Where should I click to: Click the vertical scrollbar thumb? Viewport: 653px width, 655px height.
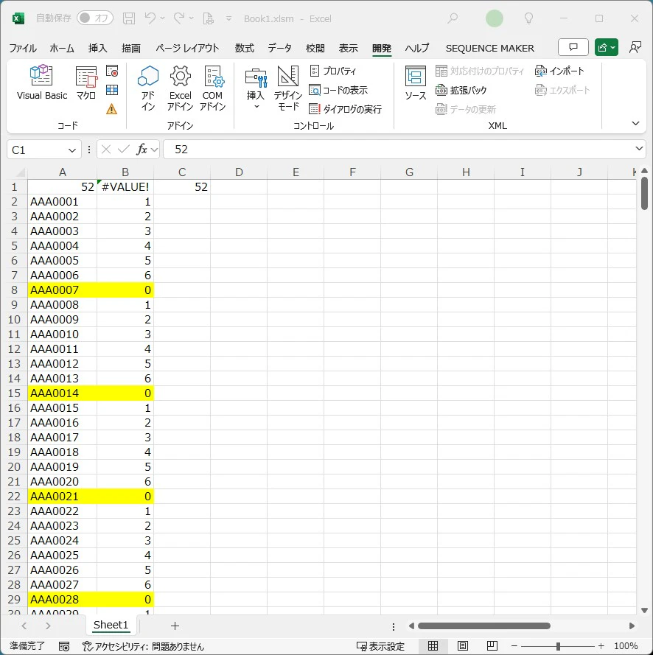tap(644, 193)
